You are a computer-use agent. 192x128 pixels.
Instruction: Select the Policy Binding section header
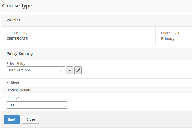(20, 54)
